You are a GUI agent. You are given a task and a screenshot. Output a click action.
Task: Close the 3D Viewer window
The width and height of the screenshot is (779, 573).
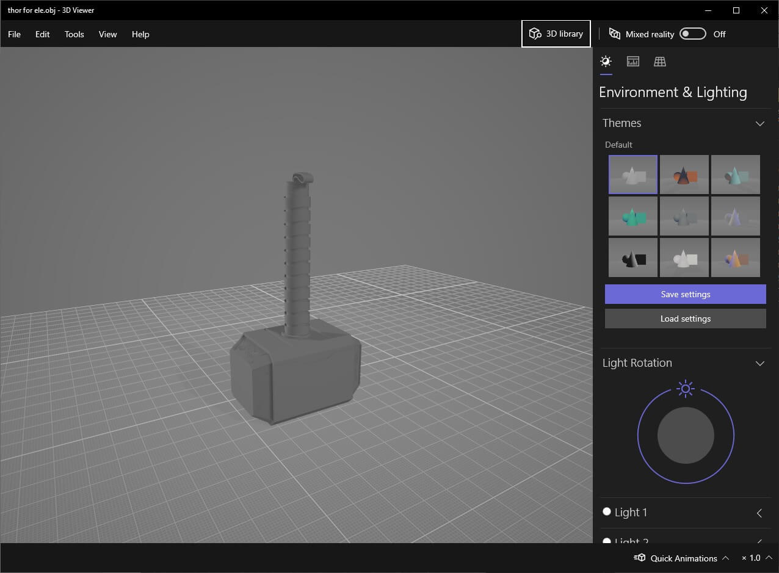pos(764,10)
